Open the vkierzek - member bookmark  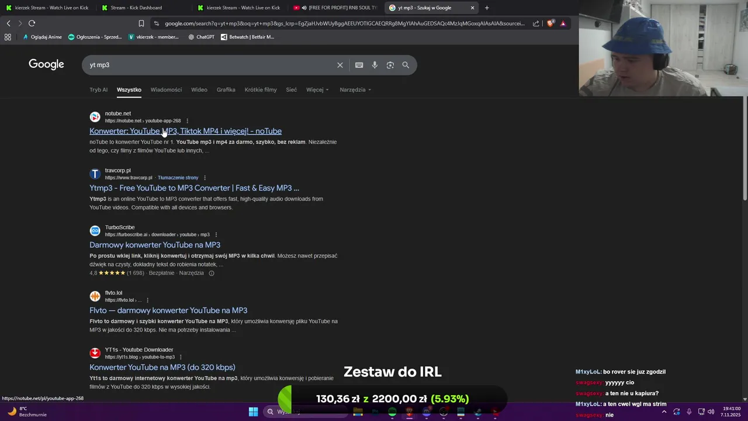(x=154, y=37)
